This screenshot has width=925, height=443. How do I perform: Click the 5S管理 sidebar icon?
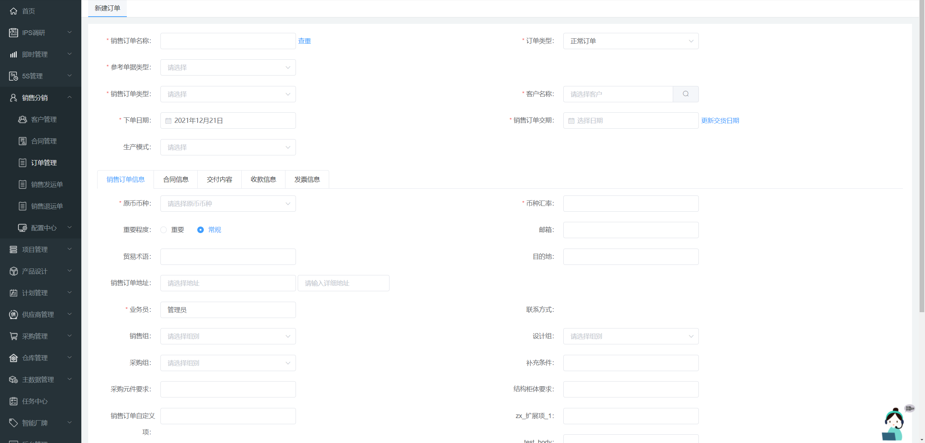pos(13,76)
